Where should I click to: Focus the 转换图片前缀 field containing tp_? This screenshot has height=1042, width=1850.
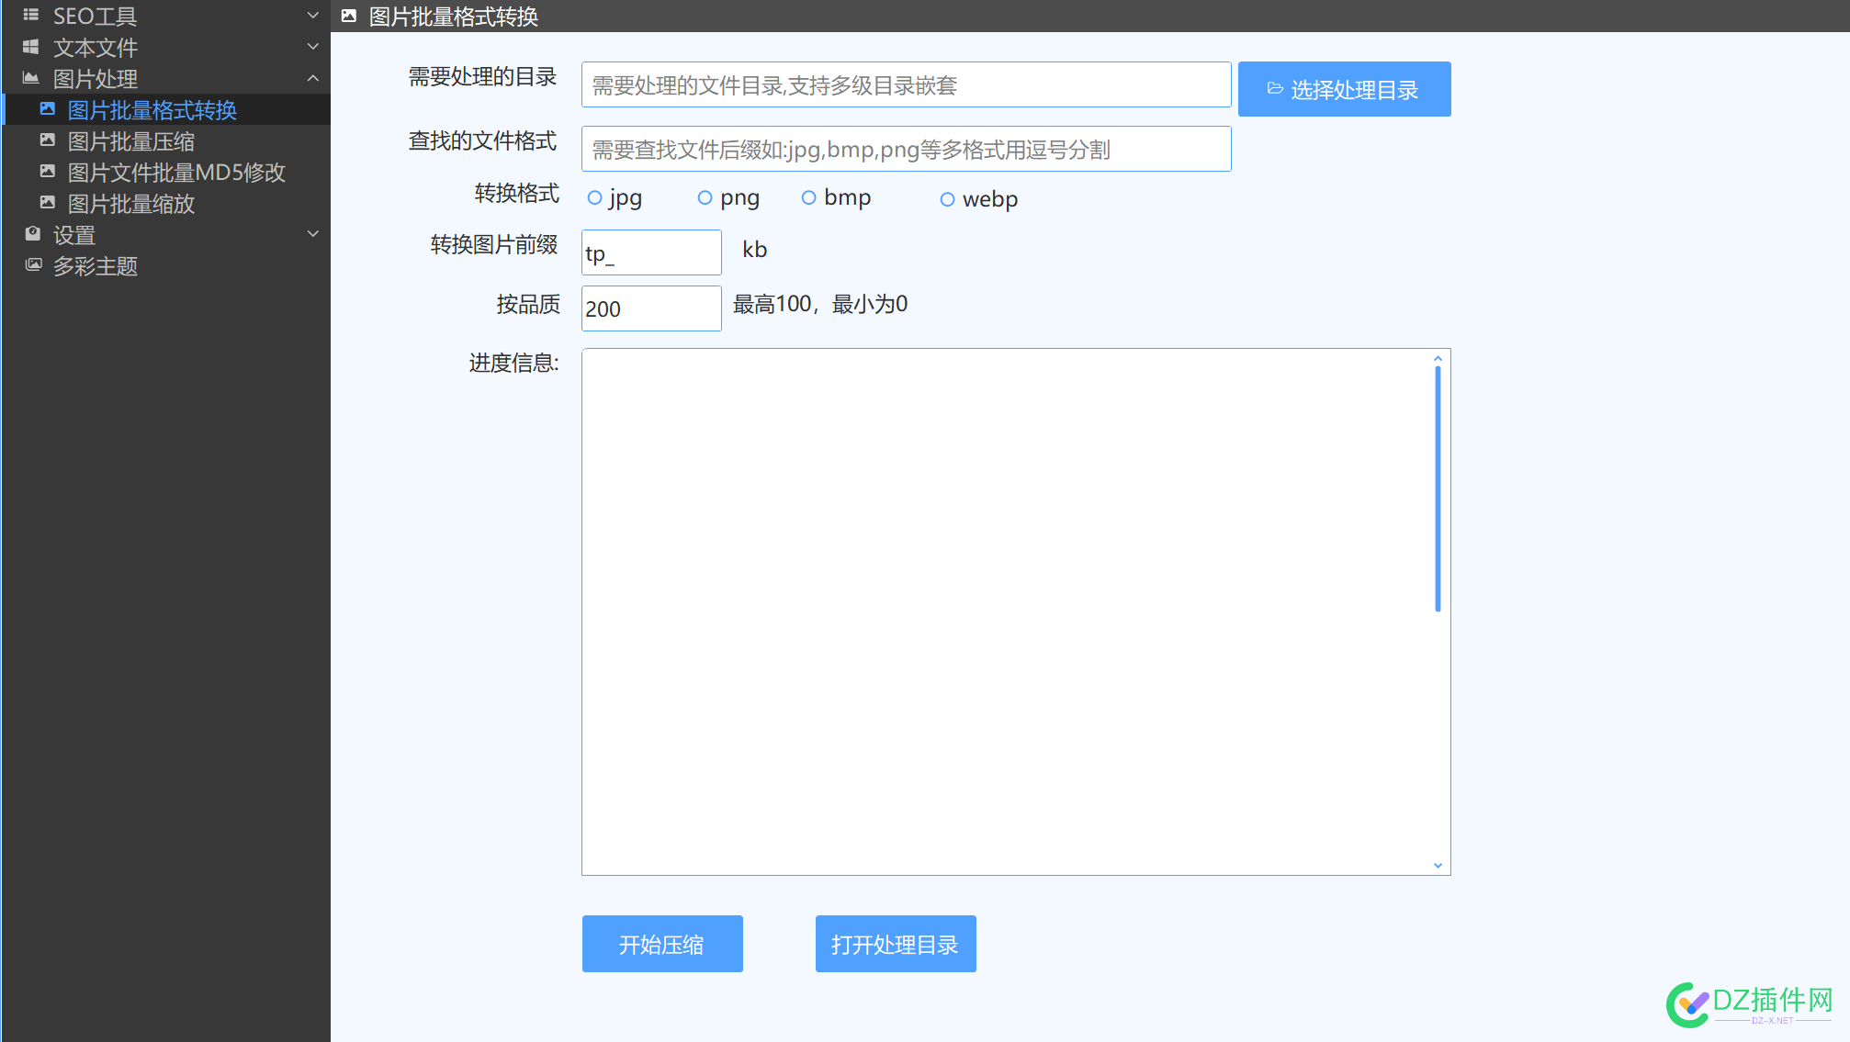pos(651,252)
